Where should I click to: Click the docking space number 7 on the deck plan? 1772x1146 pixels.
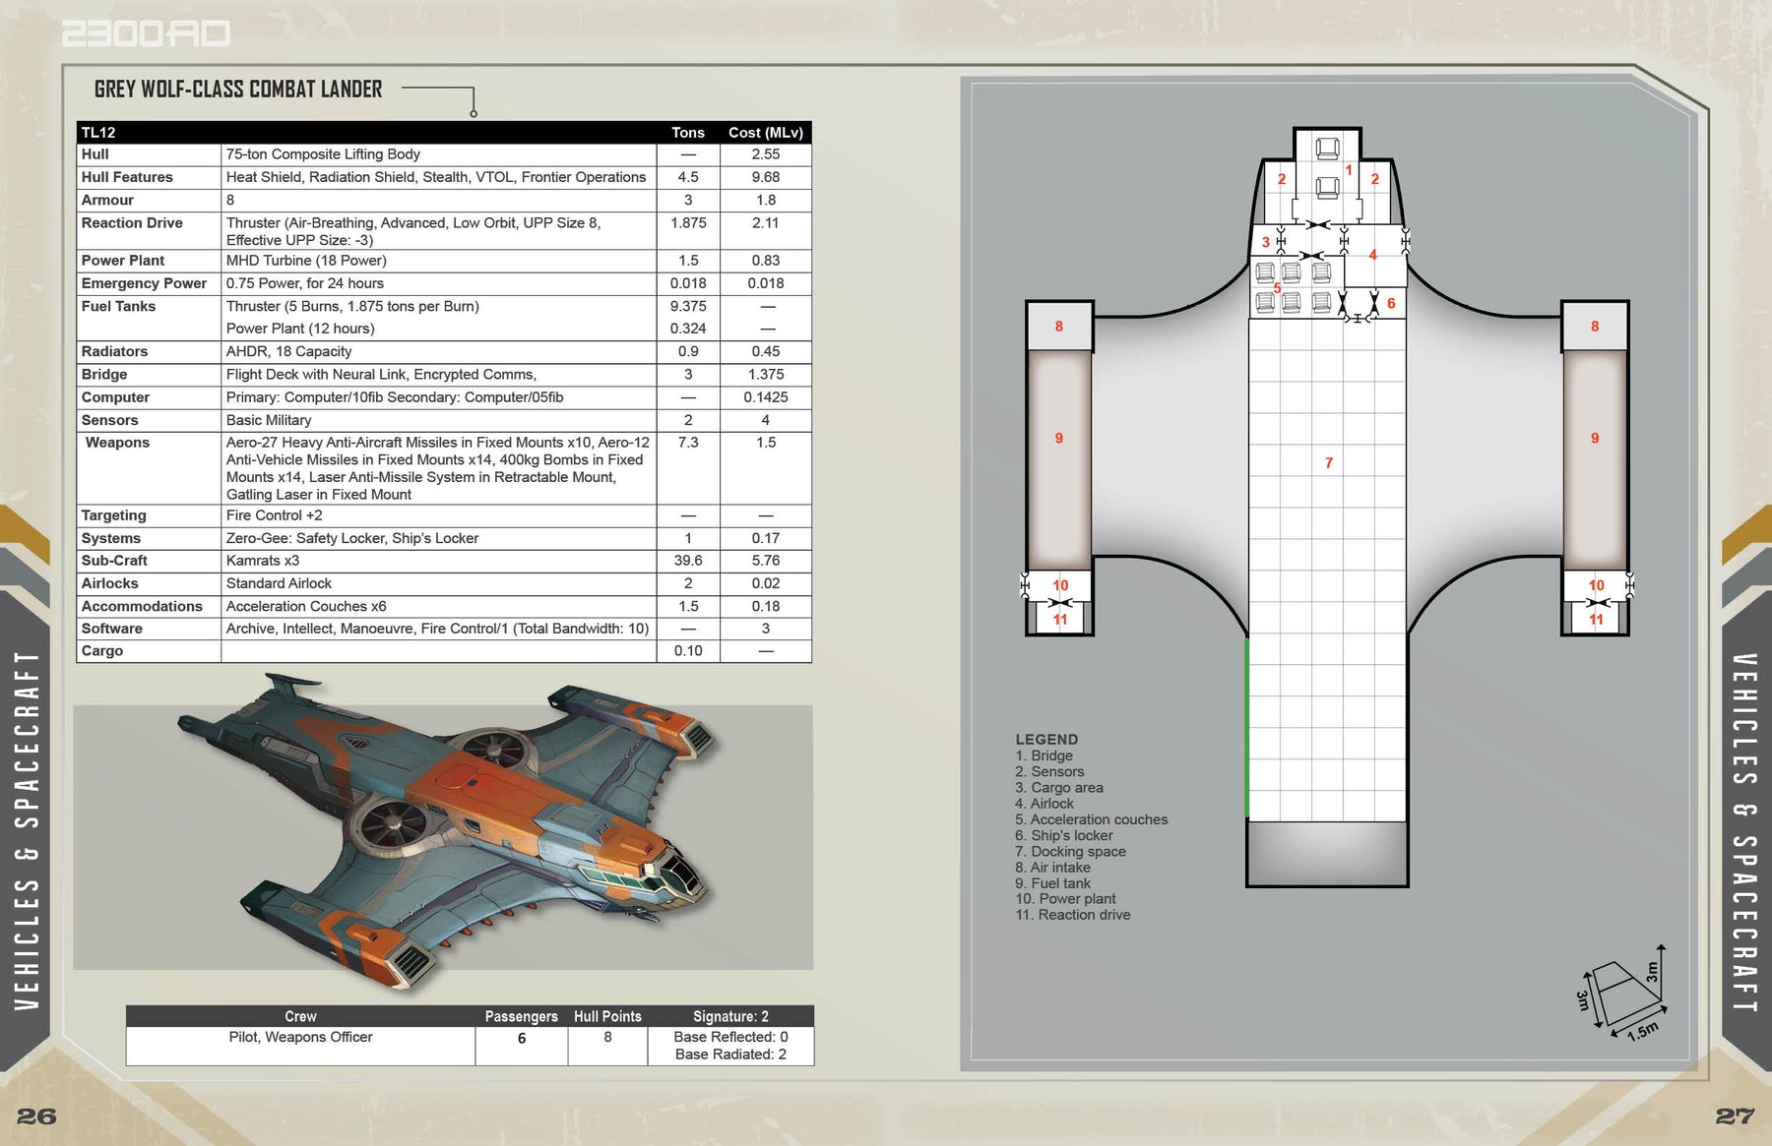click(1328, 462)
